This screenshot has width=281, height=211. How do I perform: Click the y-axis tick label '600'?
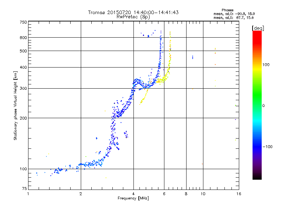pyautogui.click(x=23, y=38)
